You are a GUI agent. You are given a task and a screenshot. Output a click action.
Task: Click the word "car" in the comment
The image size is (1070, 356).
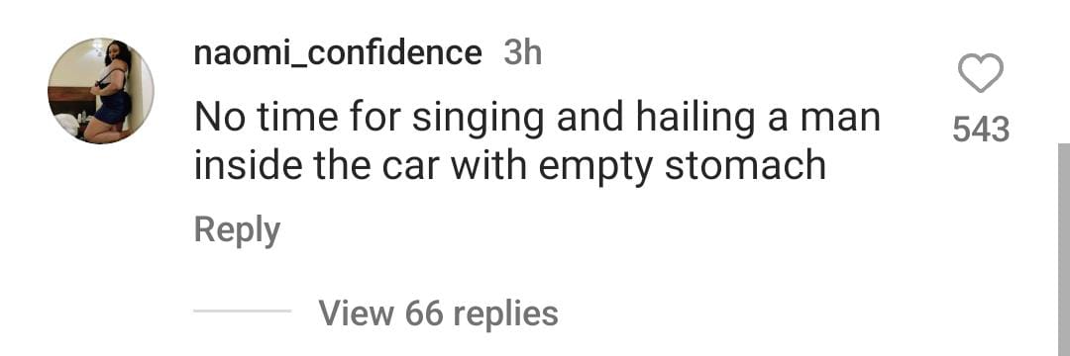point(409,167)
